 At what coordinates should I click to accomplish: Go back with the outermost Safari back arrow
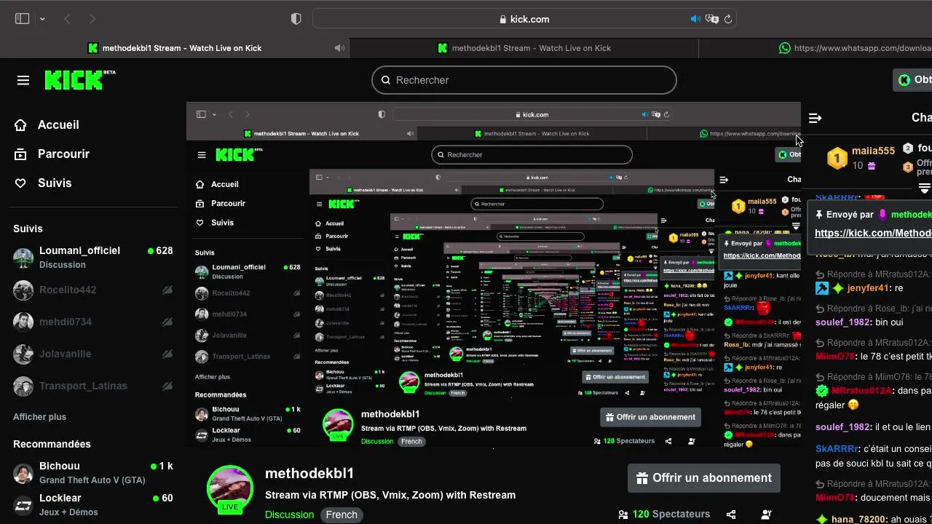point(67,19)
